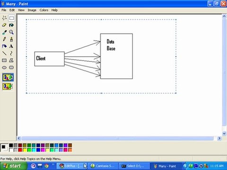Expand the quick launch chevron
This screenshot has height=170, width=227.
53,165
